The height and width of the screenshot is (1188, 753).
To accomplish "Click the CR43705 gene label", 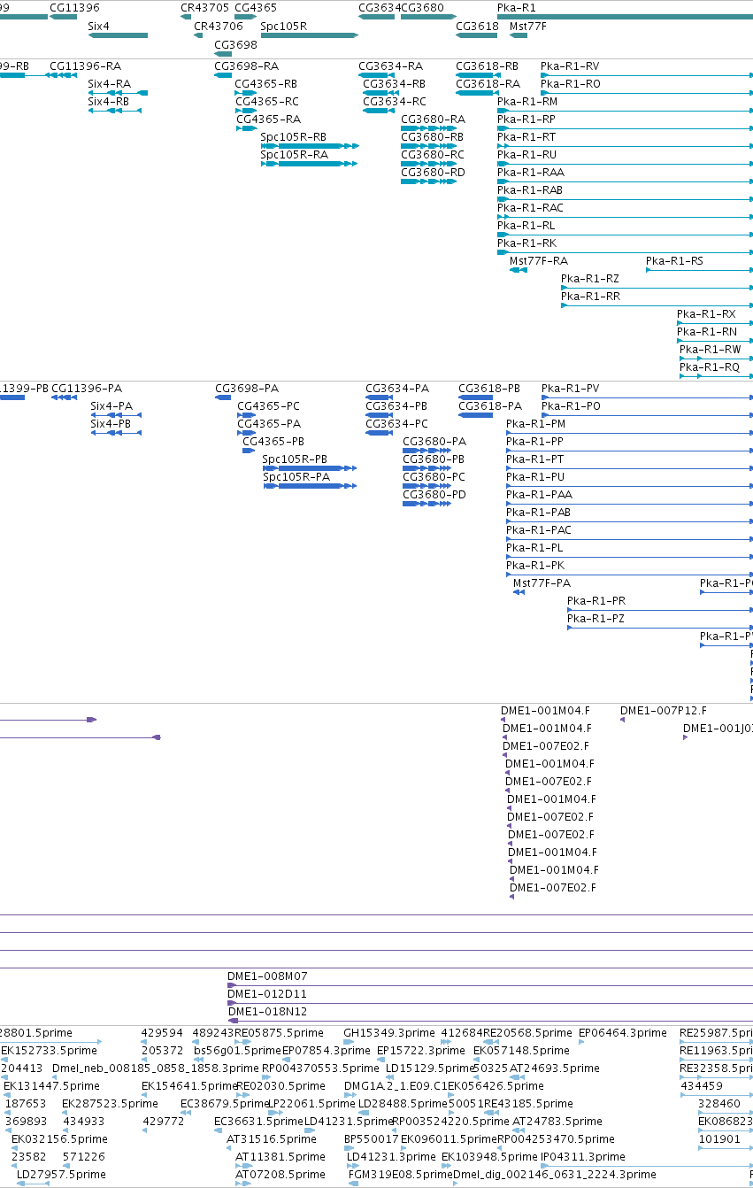I will (x=204, y=7).
